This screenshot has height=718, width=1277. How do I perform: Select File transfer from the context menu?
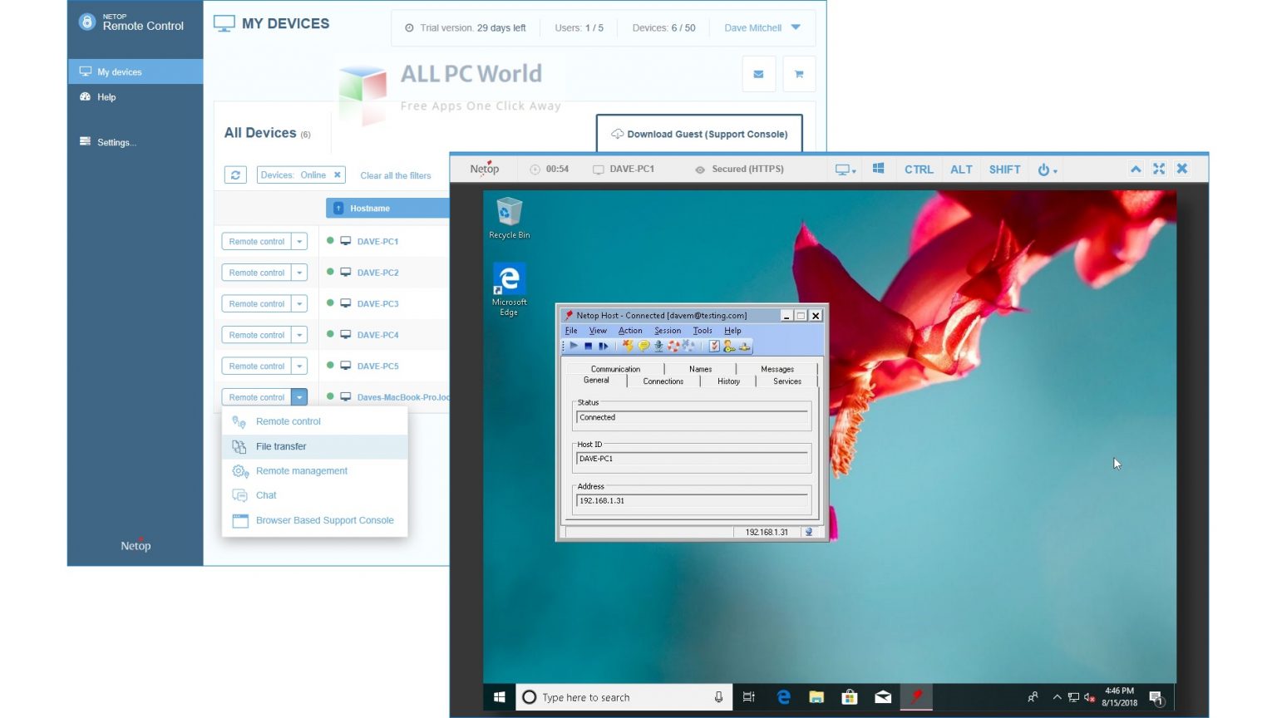[x=281, y=446]
